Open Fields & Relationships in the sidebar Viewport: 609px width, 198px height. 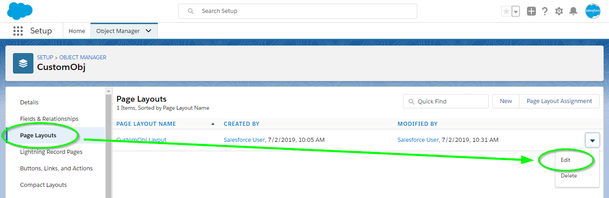coord(49,119)
